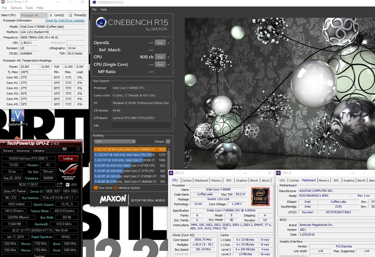Screen dimensions: 375x257
Task: Open the GPU-Z screenshot camera icon
Action: (64, 149)
